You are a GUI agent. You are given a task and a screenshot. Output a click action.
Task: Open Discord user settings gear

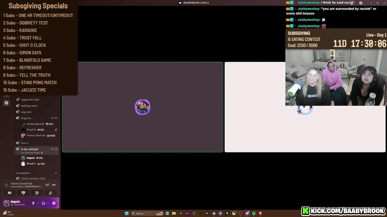tap(54, 203)
